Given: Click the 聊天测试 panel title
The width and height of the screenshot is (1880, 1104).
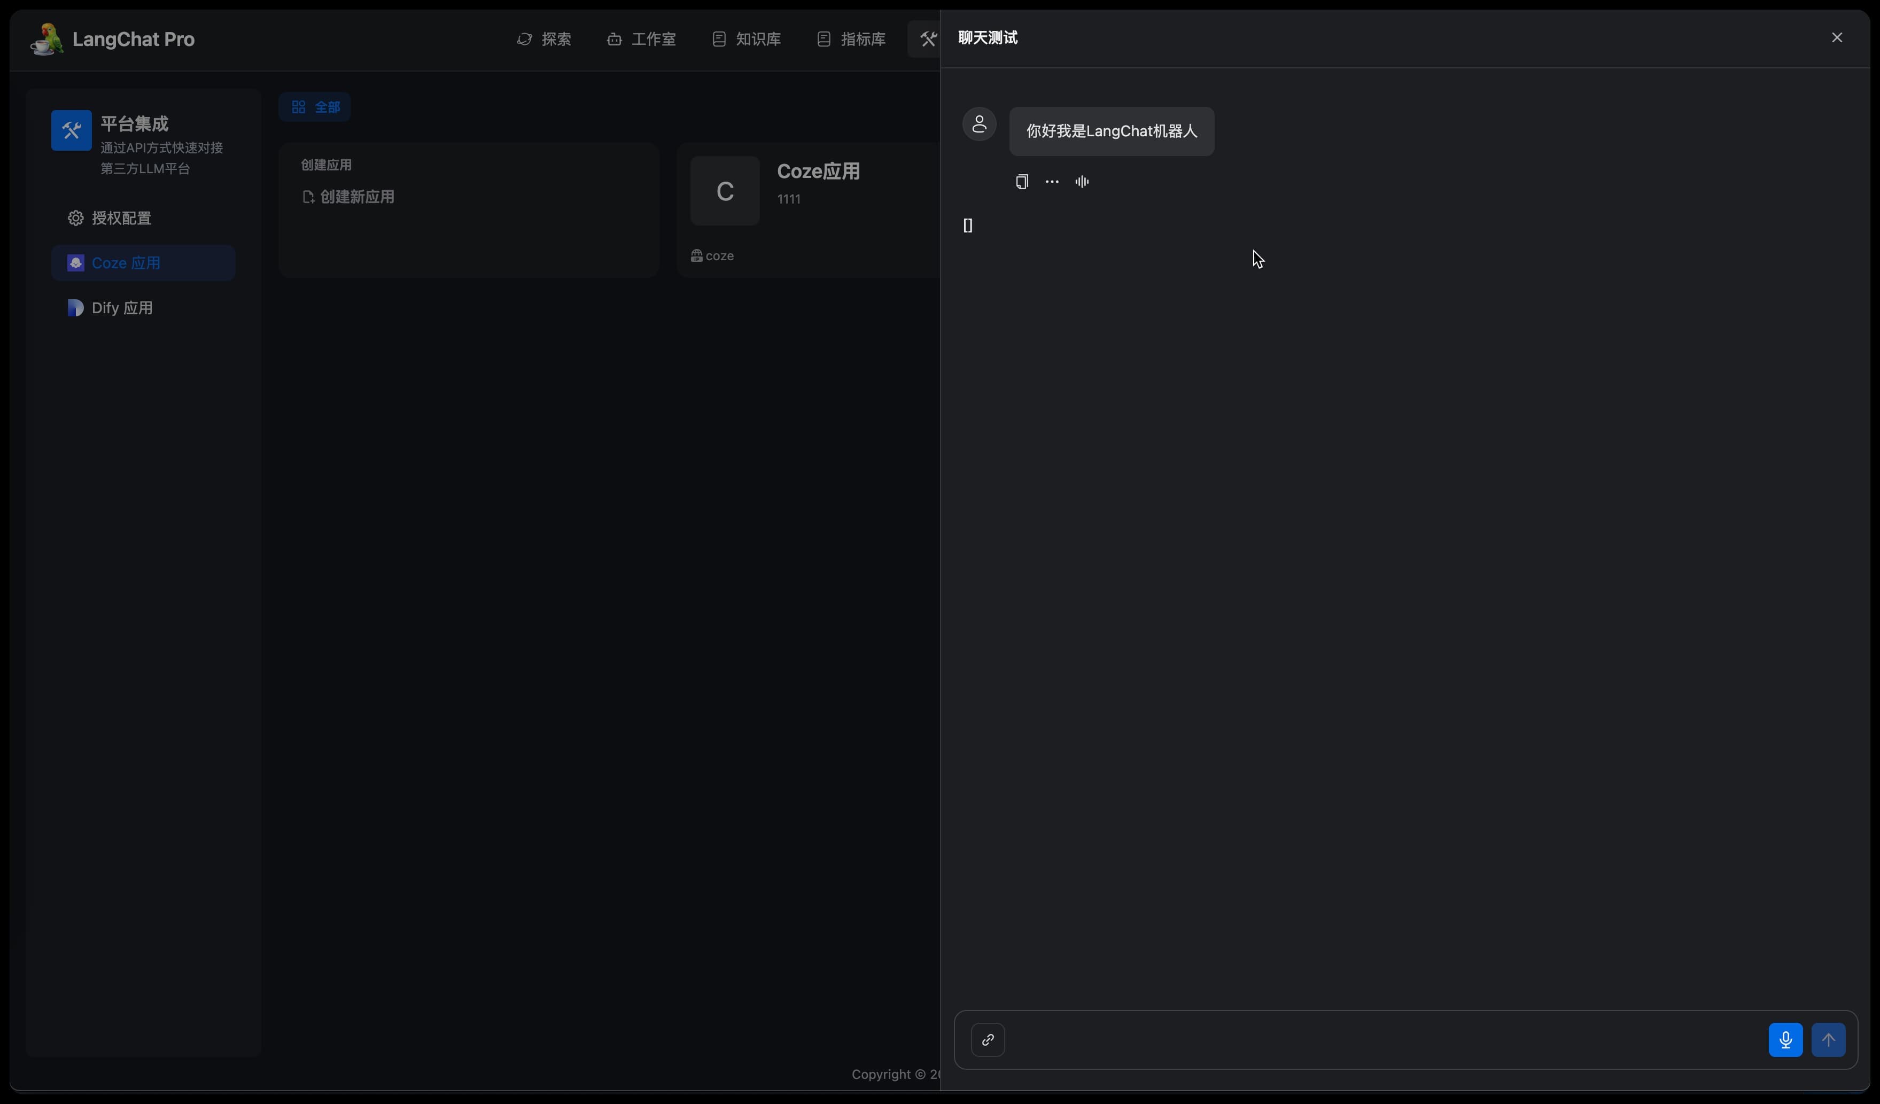Looking at the screenshot, I should click(988, 37).
